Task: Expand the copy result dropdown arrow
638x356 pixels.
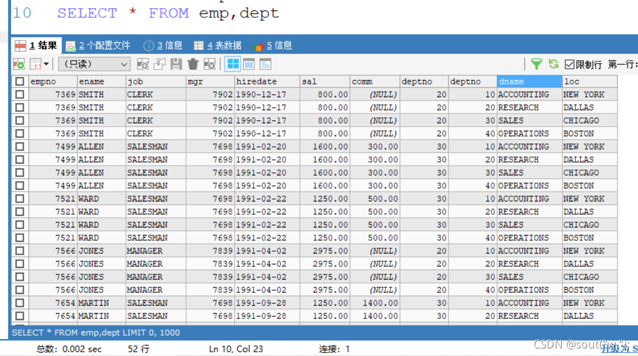Action: coord(46,64)
